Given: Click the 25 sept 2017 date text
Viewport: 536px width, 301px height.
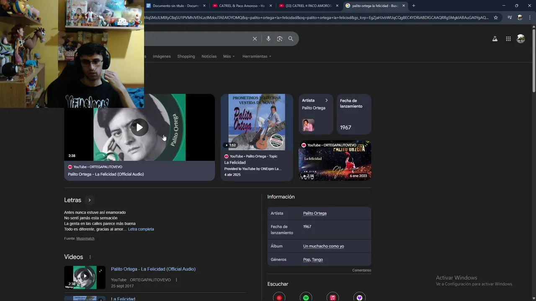Looking at the screenshot, I should point(122,286).
